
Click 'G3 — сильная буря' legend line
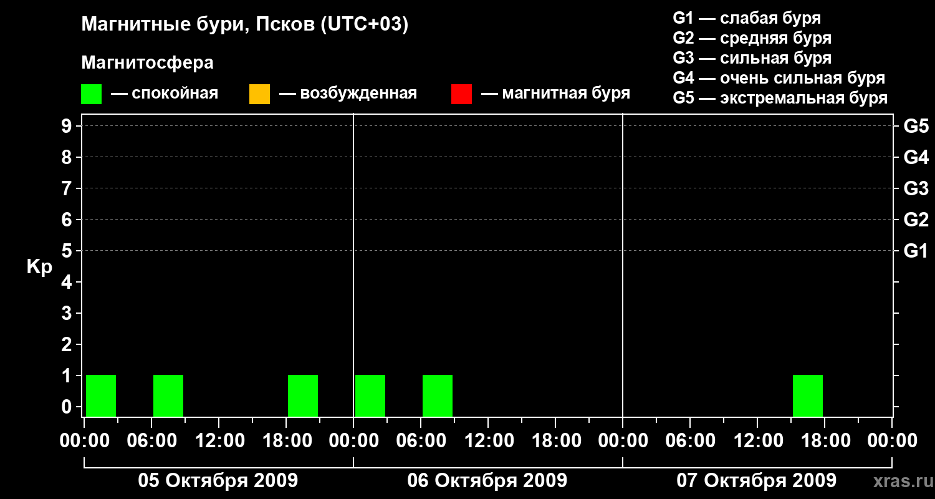tap(752, 58)
